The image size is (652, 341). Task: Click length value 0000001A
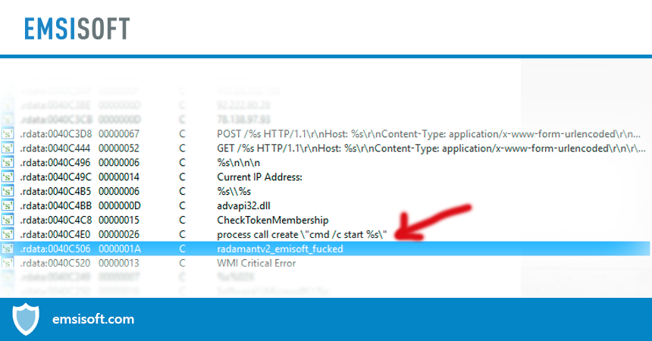(x=120, y=249)
